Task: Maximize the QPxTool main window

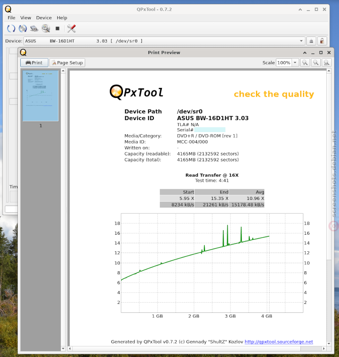Action: coord(316,10)
